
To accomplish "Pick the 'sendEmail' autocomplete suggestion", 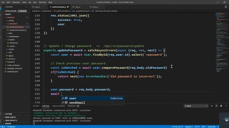I will pos(93,103).
